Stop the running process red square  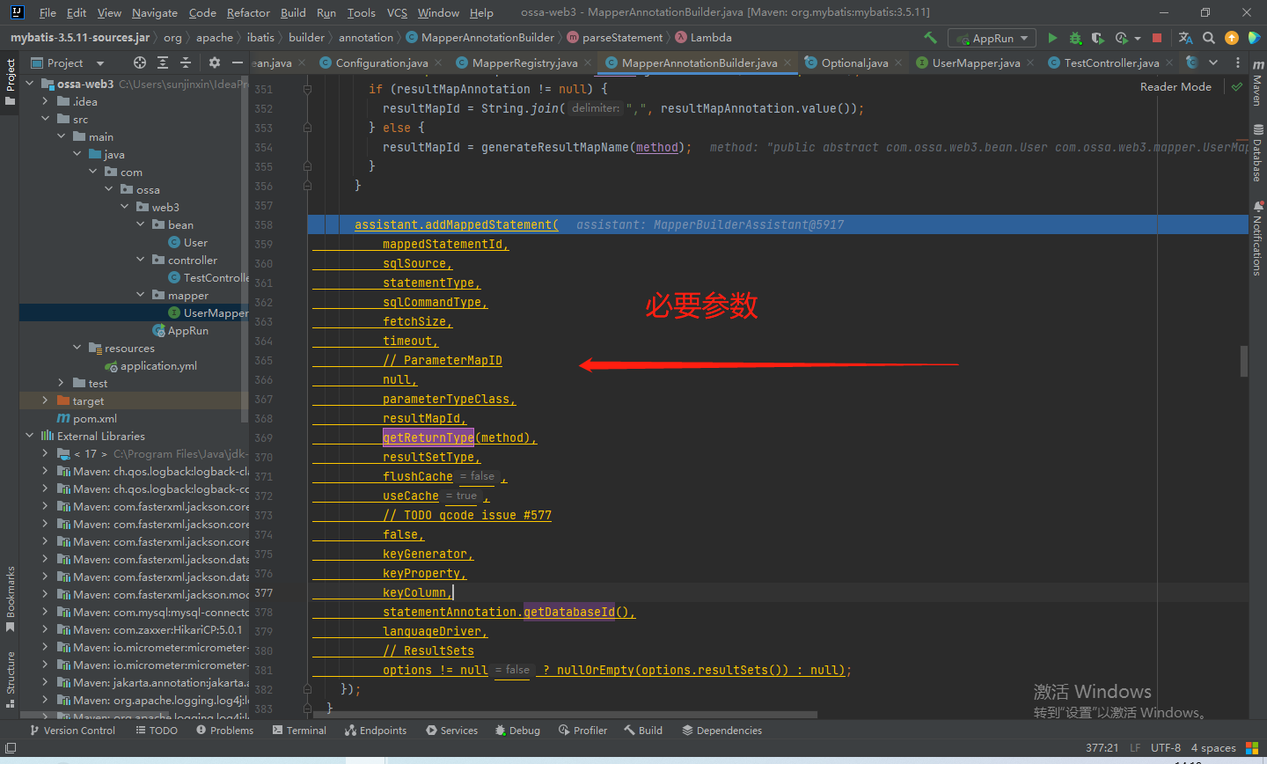coord(1157,38)
